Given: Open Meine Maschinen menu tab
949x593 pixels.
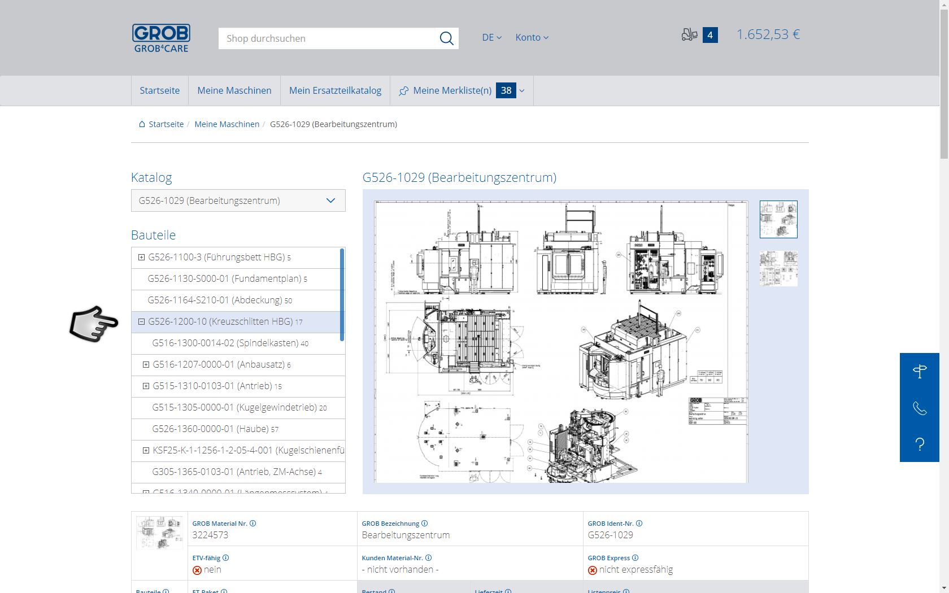Looking at the screenshot, I should (234, 90).
